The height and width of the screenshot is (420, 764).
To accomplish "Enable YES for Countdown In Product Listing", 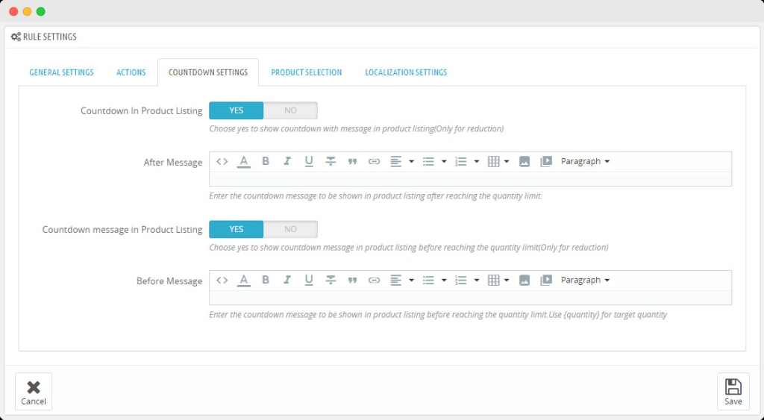I will click(x=237, y=110).
